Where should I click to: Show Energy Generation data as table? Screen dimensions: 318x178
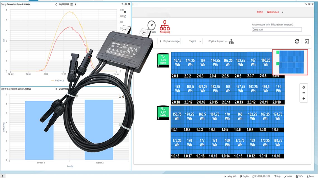(x=125, y=12)
